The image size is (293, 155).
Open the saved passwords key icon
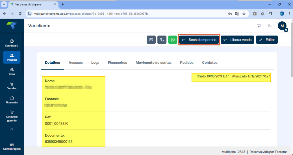point(230,14)
